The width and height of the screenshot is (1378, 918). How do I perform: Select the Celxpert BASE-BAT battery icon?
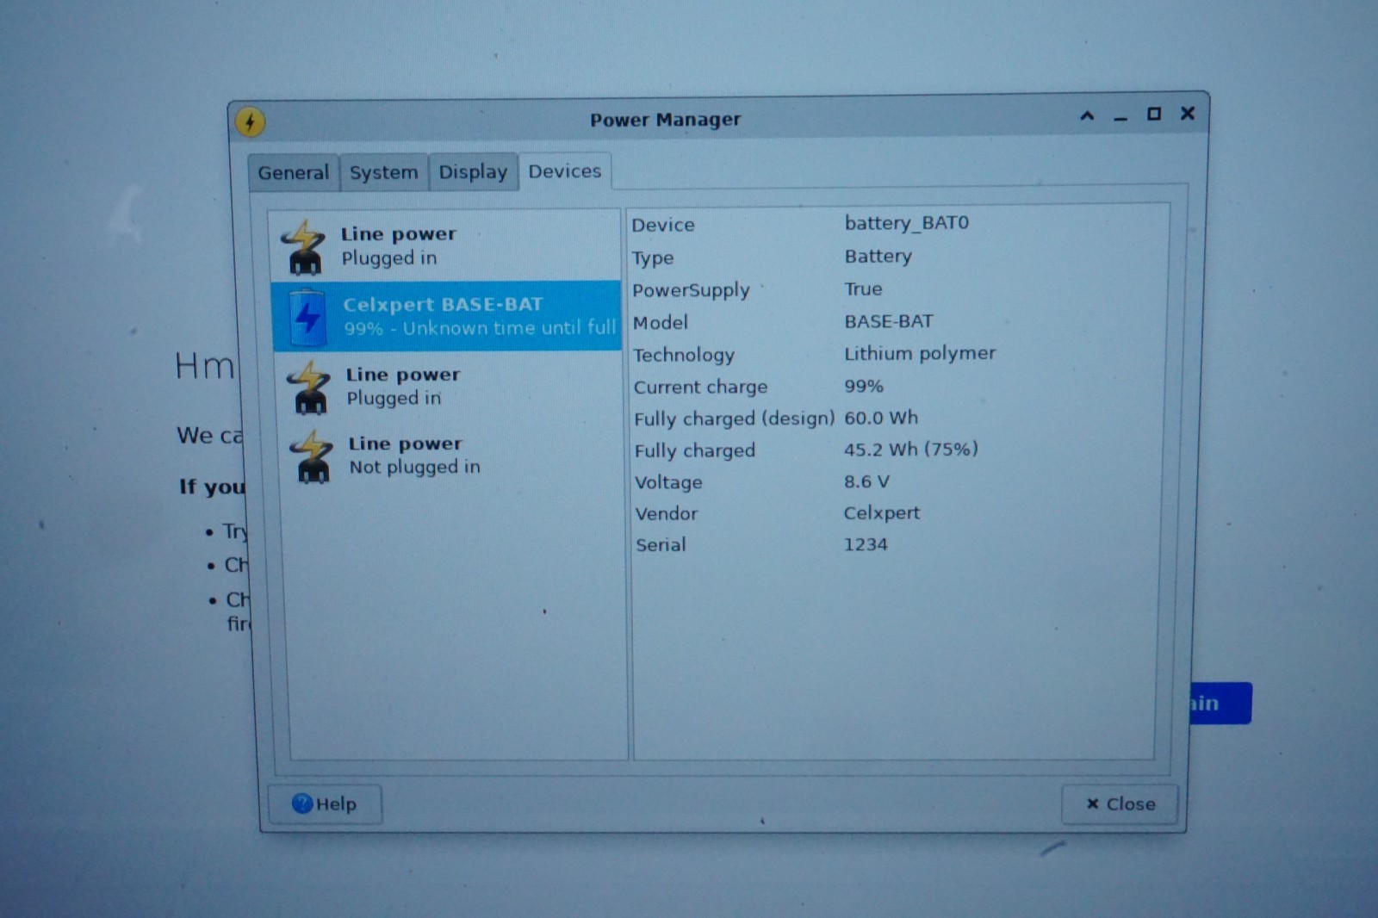tap(307, 317)
